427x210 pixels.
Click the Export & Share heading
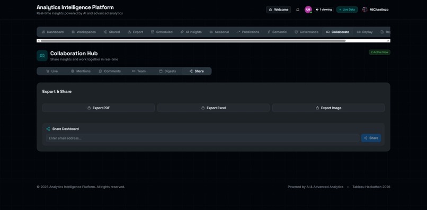(x=57, y=92)
